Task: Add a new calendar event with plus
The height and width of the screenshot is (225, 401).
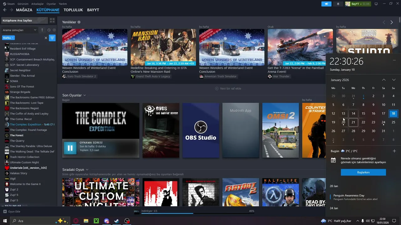Action: [x=394, y=151]
